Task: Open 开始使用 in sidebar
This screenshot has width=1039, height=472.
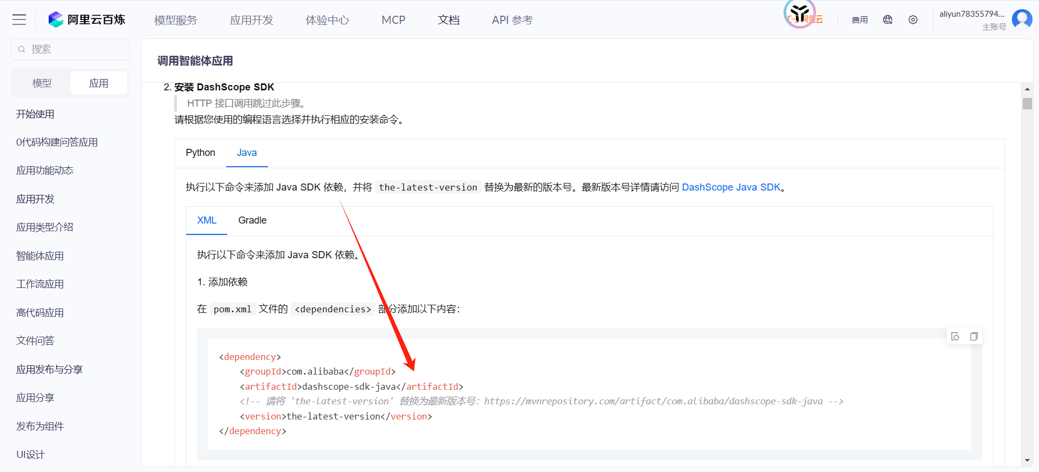Action: point(35,114)
